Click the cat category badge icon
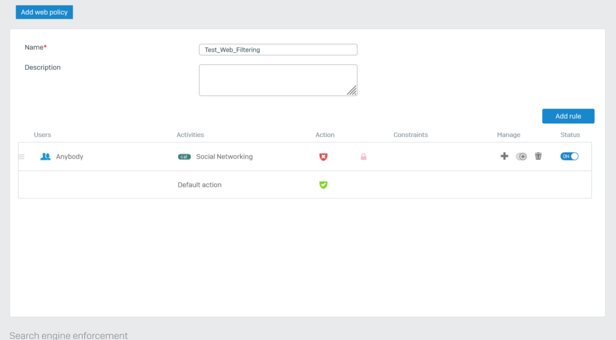The image size is (616, 340). click(184, 157)
